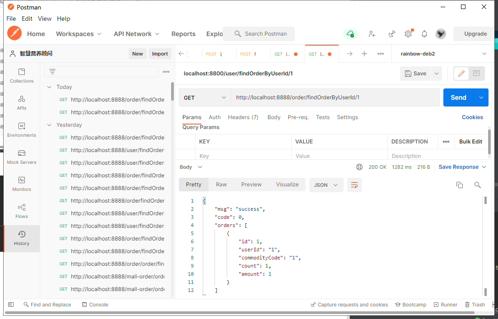Click the New button

(138, 54)
